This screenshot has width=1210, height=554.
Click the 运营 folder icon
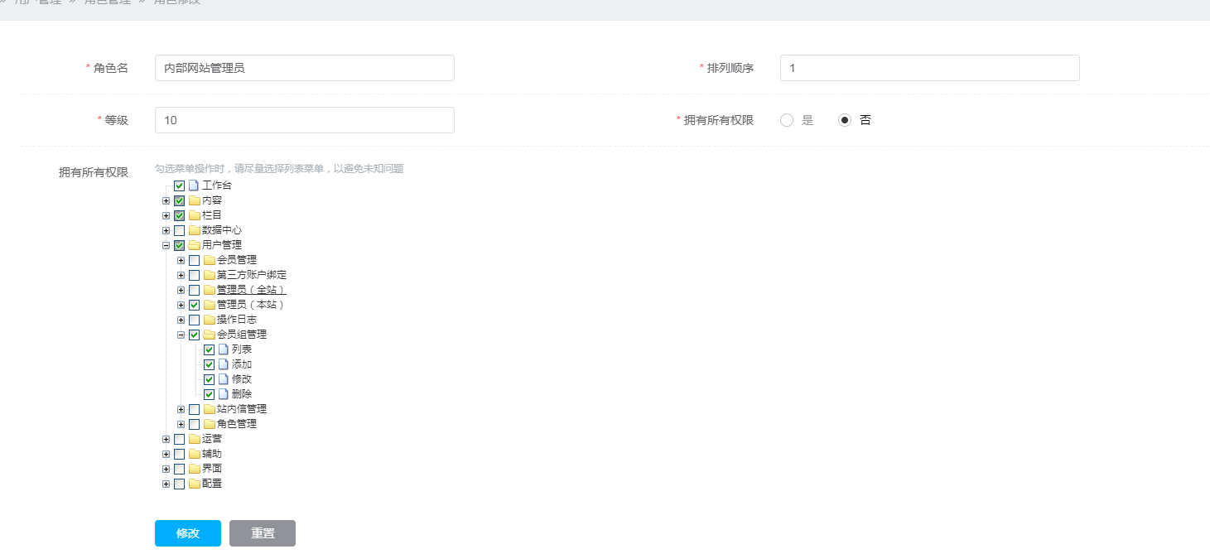[x=195, y=439]
